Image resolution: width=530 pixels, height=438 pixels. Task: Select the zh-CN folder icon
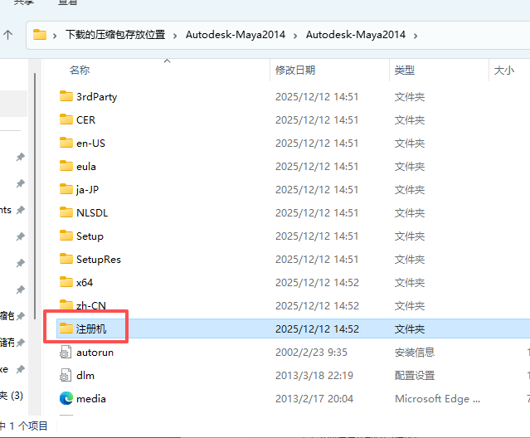tap(66, 304)
